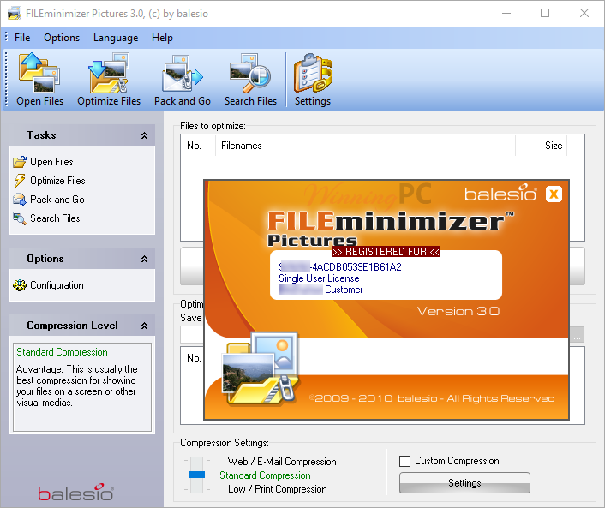Viewport: 605px width, 508px height.
Task: Click the Filenames column header
Action: pos(365,146)
